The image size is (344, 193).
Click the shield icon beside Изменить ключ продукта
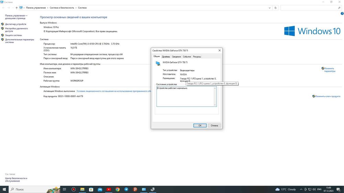[314, 96]
